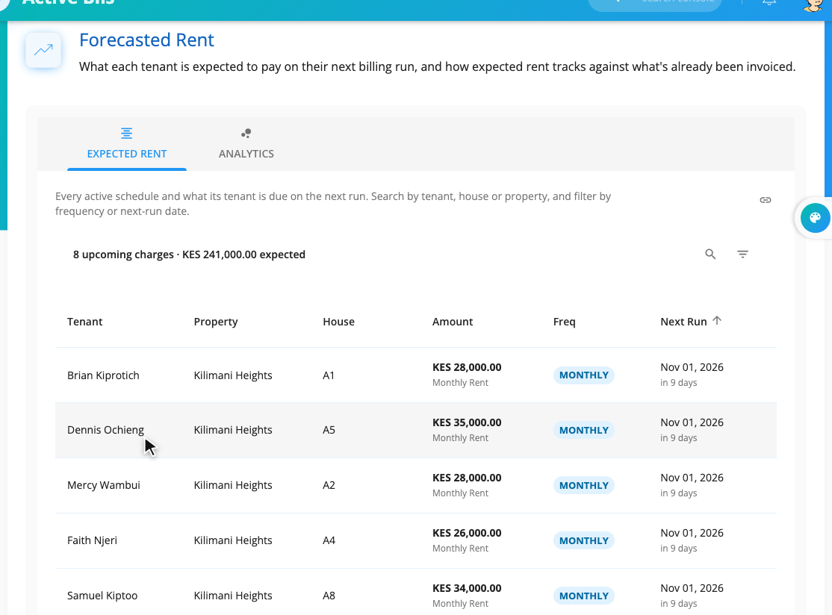Sort by the Tenant column header
This screenshot has width=832, height=615.
pos(85,322)
